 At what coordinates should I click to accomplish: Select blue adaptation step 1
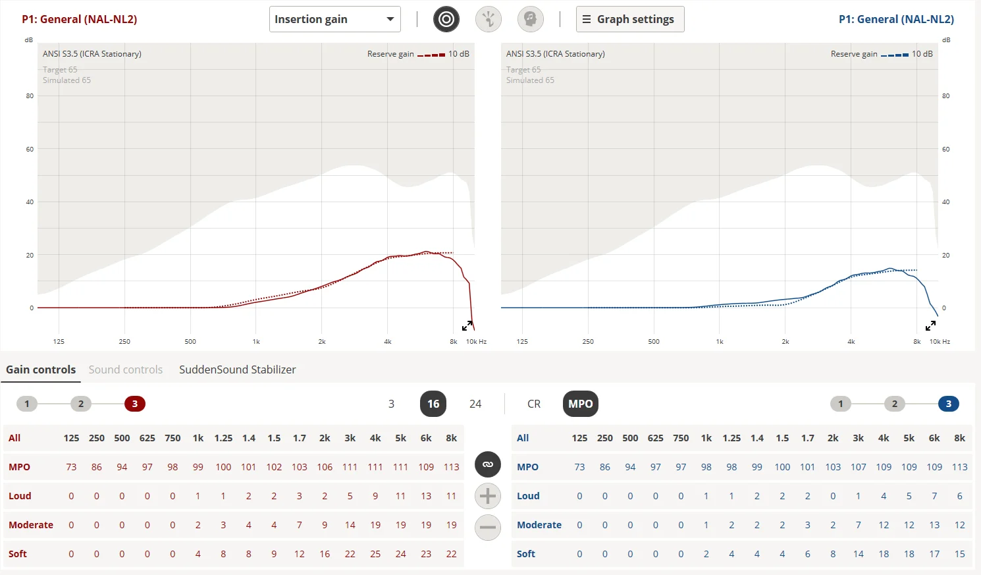coord(841,404)
